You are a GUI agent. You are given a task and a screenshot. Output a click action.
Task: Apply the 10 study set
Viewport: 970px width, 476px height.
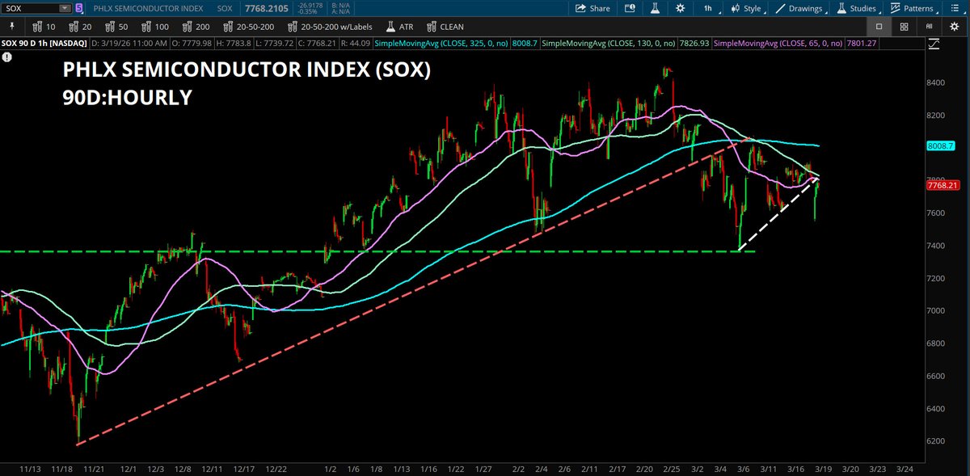(45, 27)
